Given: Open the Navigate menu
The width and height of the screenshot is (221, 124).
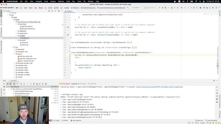Looking at the screenshot, I should 39,1.
